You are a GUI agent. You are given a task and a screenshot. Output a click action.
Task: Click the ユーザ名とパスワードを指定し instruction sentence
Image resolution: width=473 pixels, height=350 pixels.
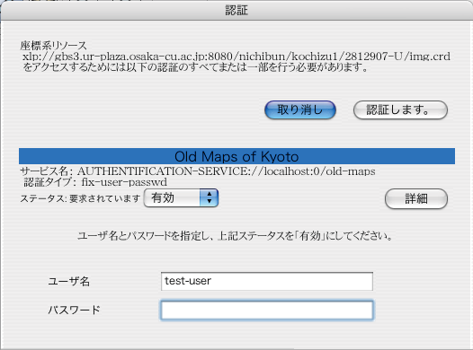pyautogui.click(x=236, y=236)
